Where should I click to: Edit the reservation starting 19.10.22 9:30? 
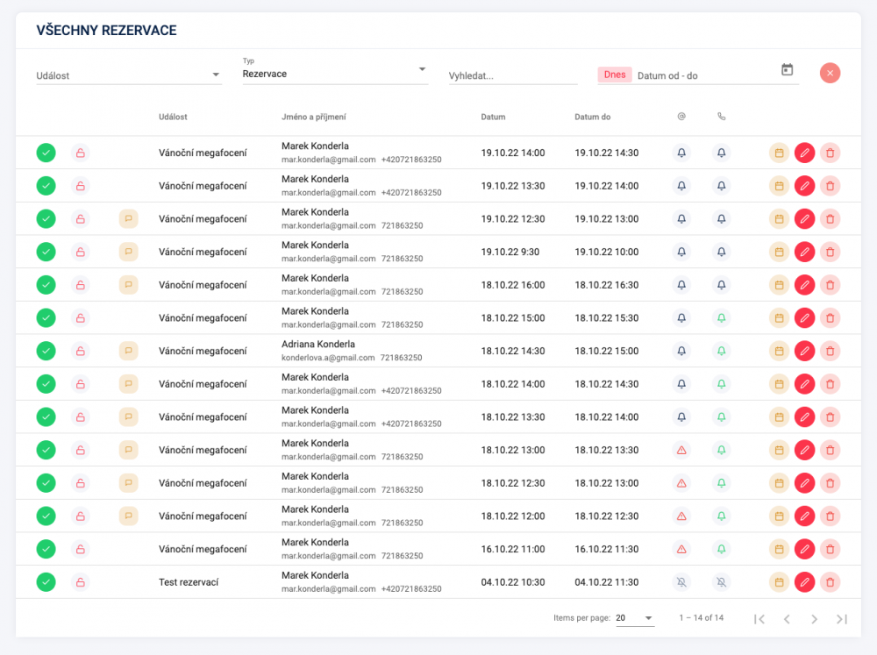pos(804,252)
